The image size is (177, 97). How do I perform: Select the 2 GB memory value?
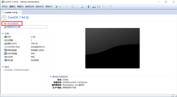click(x=33, y=37)
